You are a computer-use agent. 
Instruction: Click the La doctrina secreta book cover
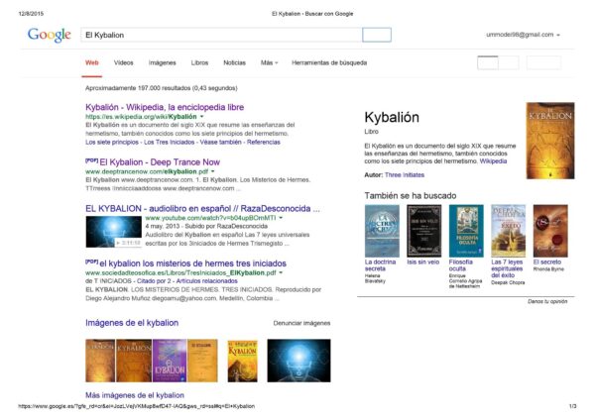pos(382,231)
